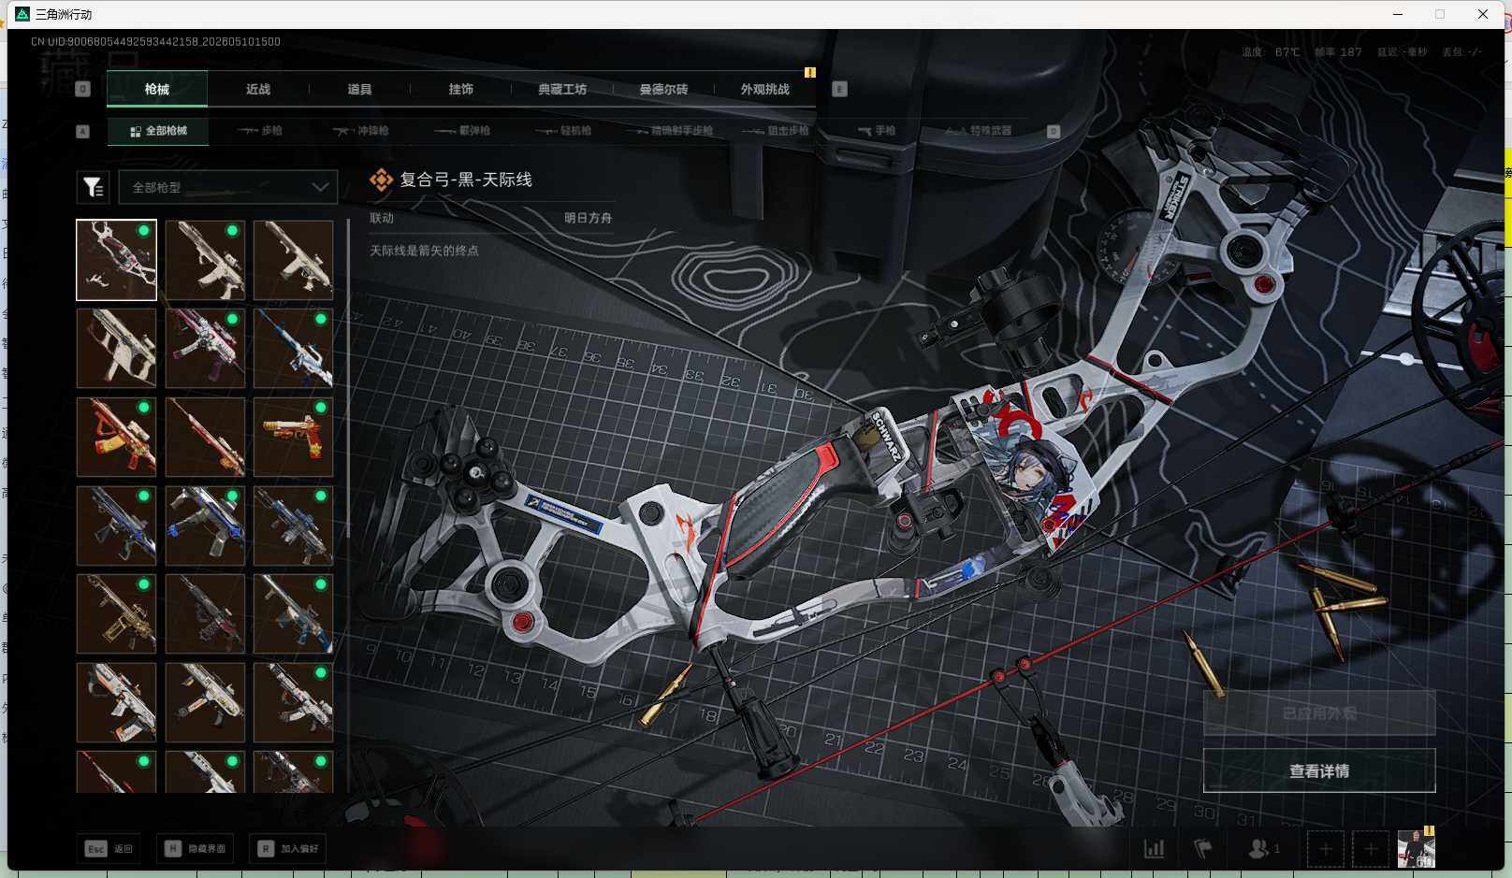Click the R 加入偏好 button
The width and height of the screenshot is (1512, 878).
point(288,849)
